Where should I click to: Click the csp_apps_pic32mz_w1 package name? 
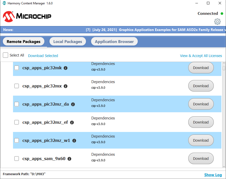(46, 140)
